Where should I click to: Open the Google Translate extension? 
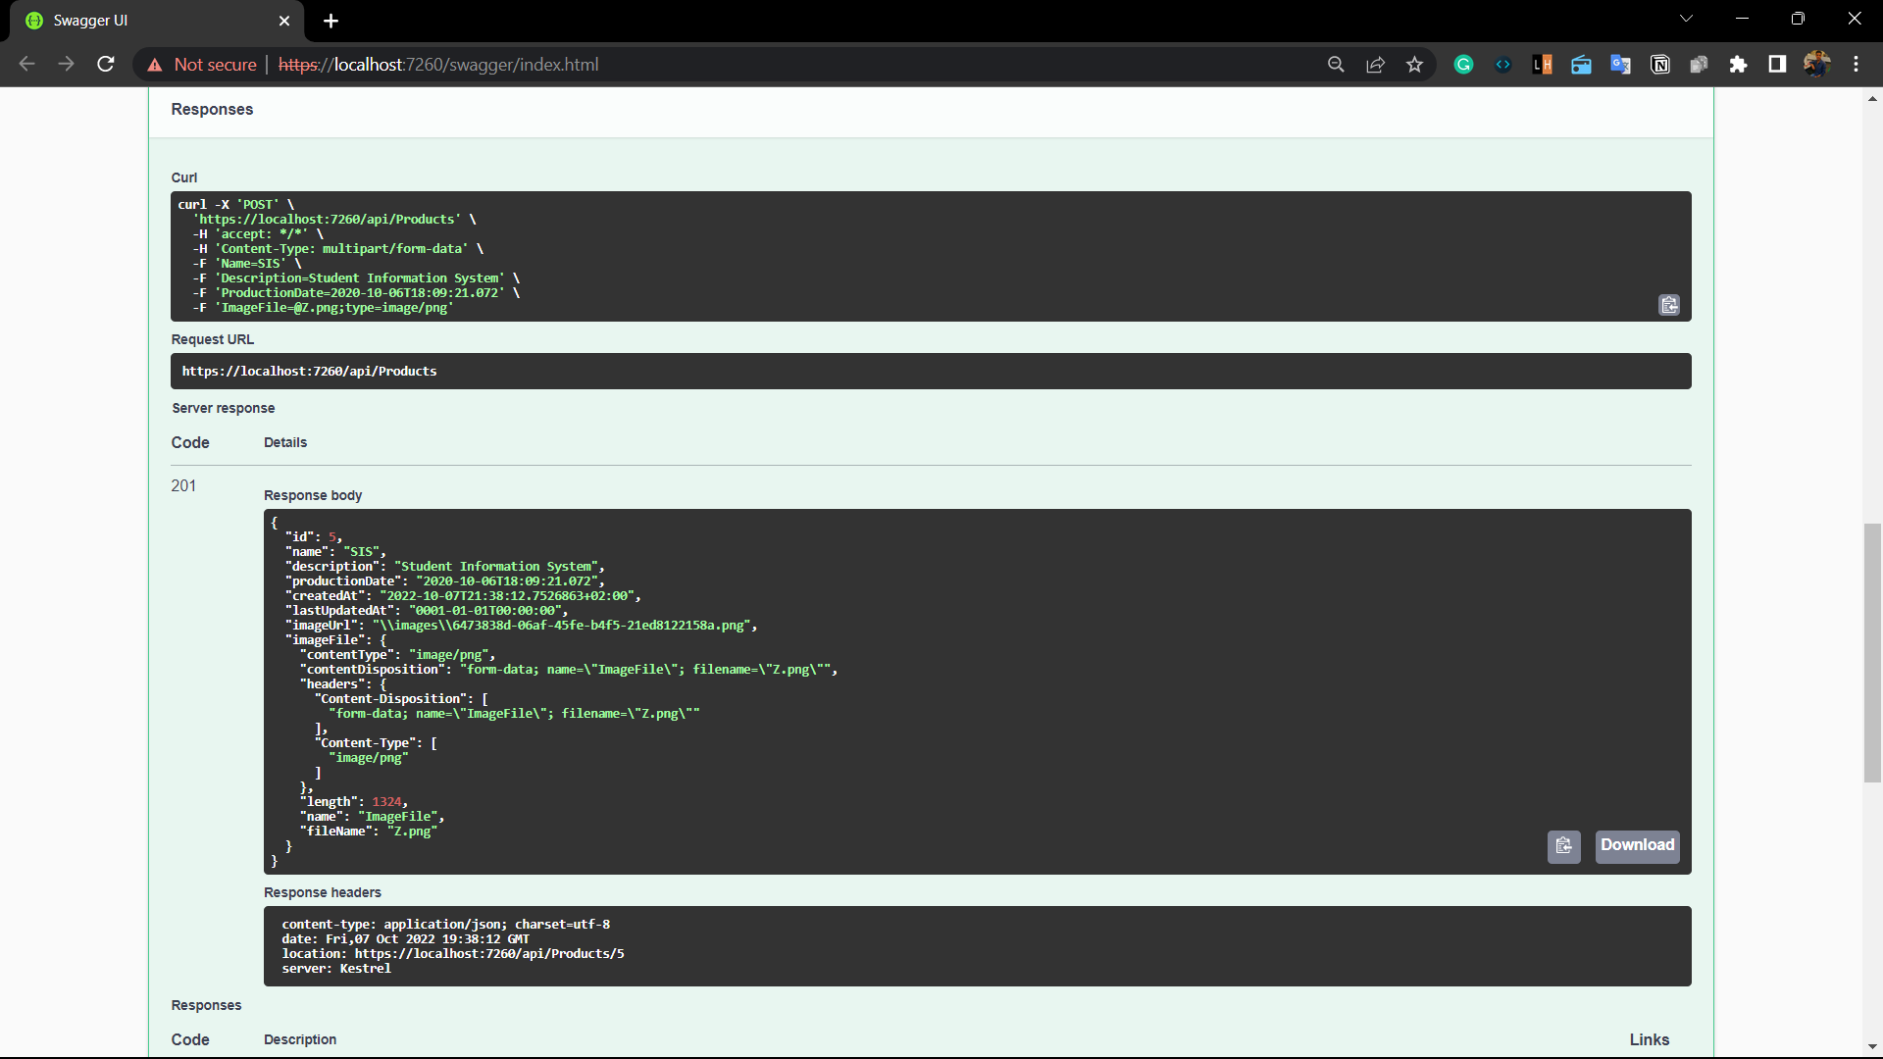pos(1621,64)
